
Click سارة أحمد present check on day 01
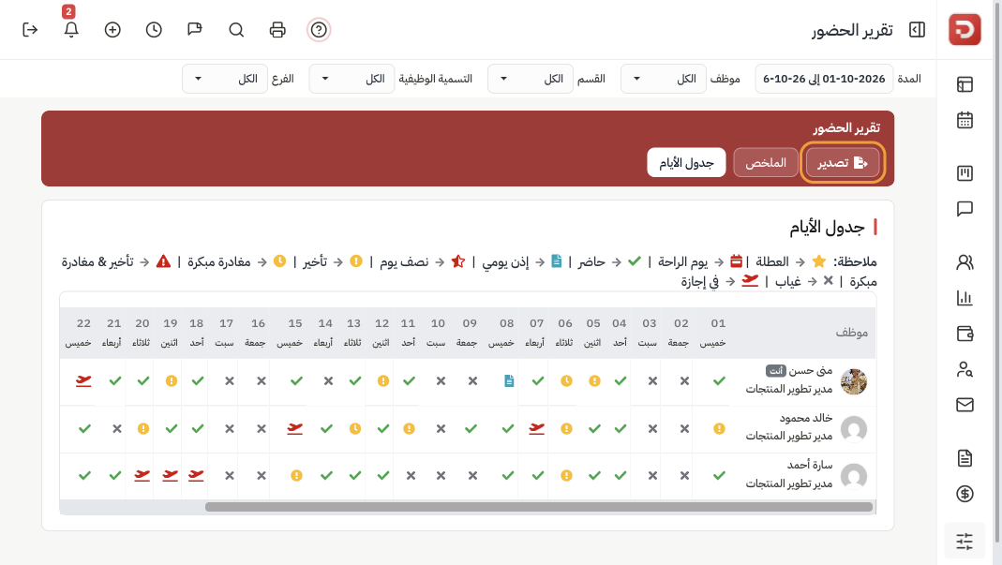pyautogui.click(x=719, y=476)
